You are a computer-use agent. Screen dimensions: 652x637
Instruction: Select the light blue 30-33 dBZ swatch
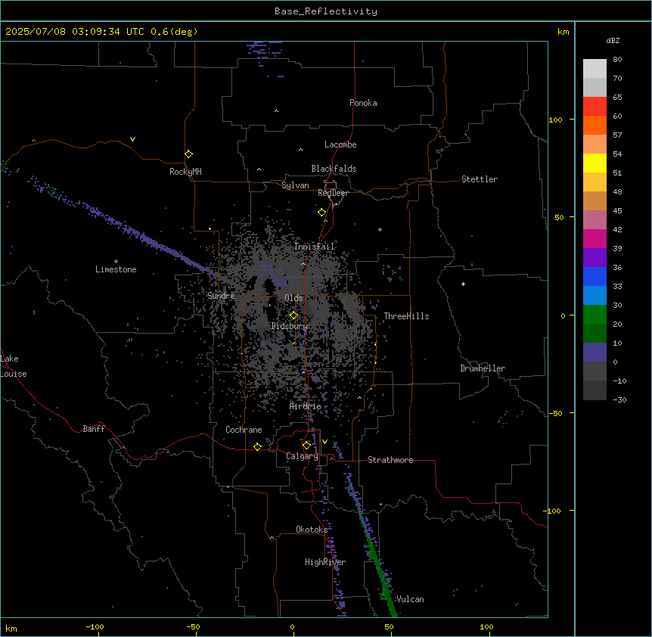click(x=595, y=296)
